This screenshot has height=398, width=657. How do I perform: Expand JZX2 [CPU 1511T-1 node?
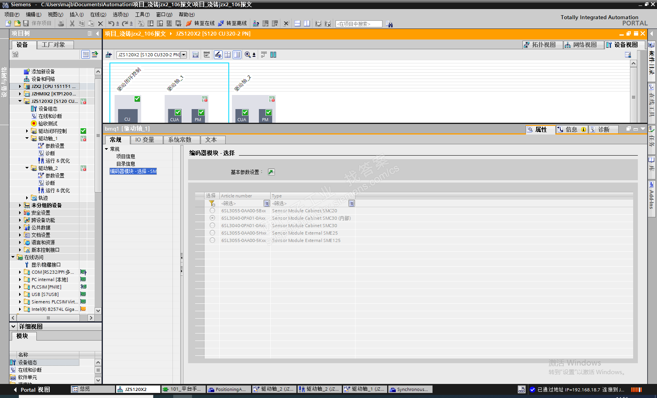(20, 86)
